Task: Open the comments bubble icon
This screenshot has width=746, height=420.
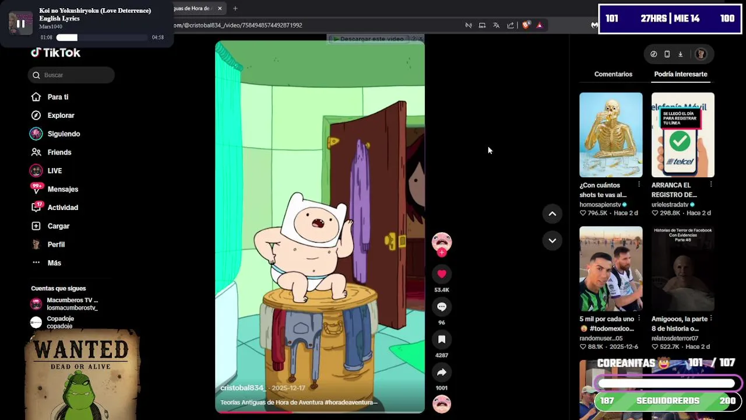Action: 442,307
